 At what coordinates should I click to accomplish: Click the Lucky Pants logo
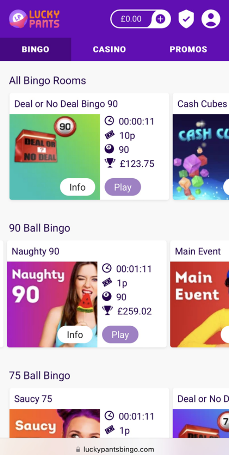tap(34, 19)
